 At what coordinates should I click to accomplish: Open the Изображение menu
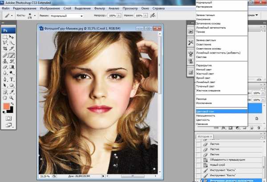point(50,8)
